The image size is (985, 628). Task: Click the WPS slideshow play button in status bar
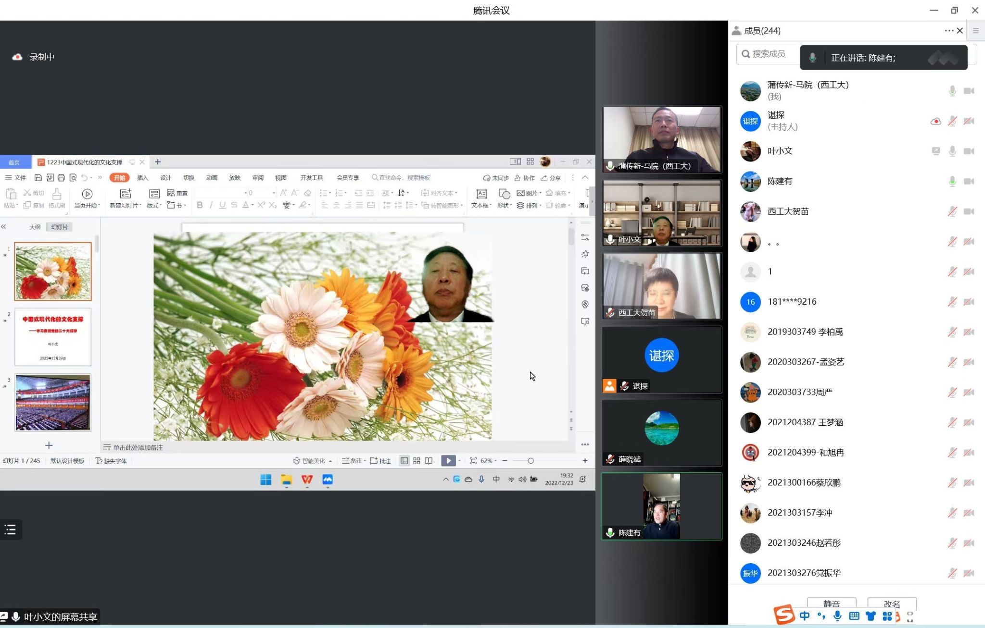click(448, 460)
